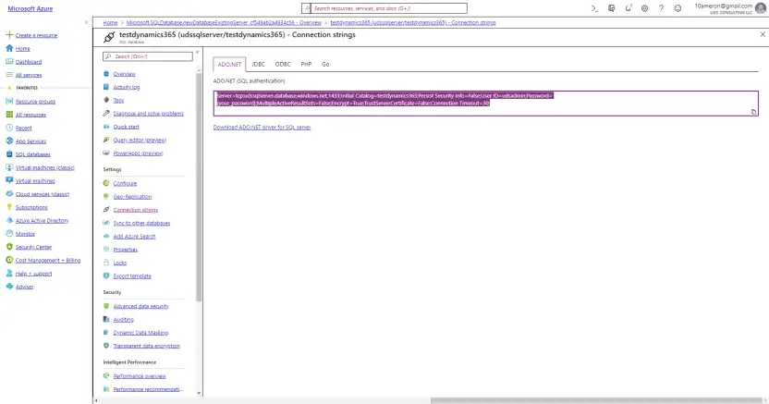The image size is (769, 404).
Task: Send feedback via smiley icon
Action: 677,8
